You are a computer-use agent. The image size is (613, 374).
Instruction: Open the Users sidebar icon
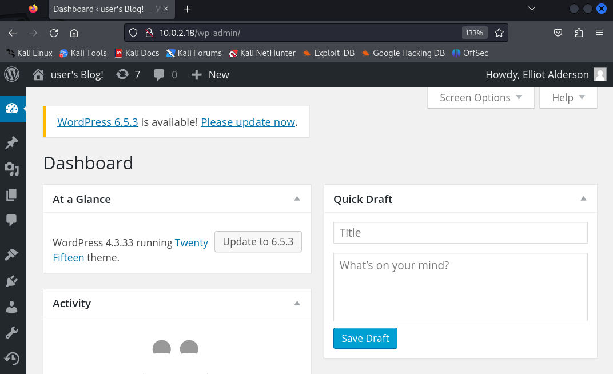tap(12, 307)
